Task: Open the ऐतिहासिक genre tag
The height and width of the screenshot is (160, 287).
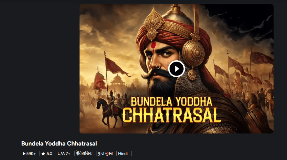Action: tap(84, 153)
